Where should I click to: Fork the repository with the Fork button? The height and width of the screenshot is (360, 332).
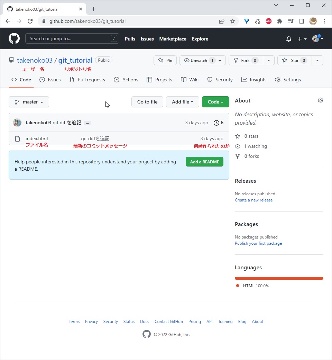click(246, 60)
